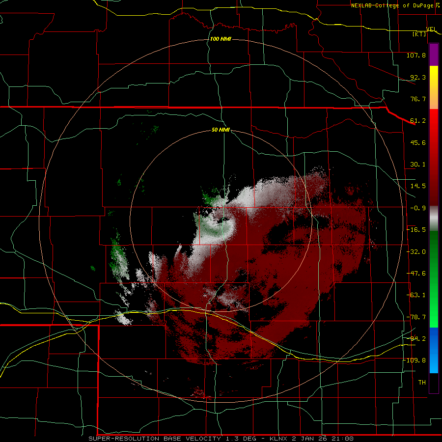
Task: Pick the blue segment of color bar
Action: click(434, 350)
